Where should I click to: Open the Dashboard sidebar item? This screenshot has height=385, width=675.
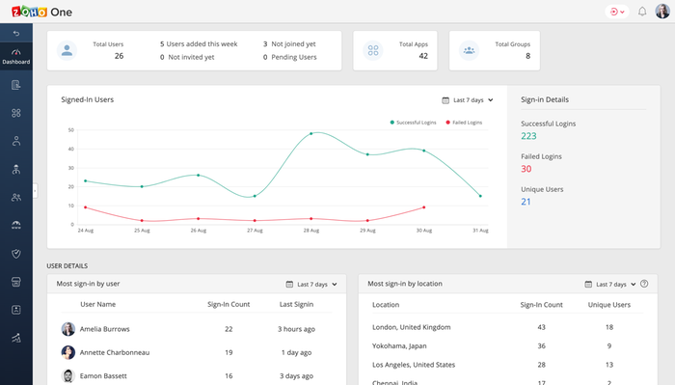(16, 56)
